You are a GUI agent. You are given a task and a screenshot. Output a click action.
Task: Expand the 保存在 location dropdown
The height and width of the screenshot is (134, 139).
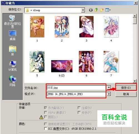coord(83,10)
